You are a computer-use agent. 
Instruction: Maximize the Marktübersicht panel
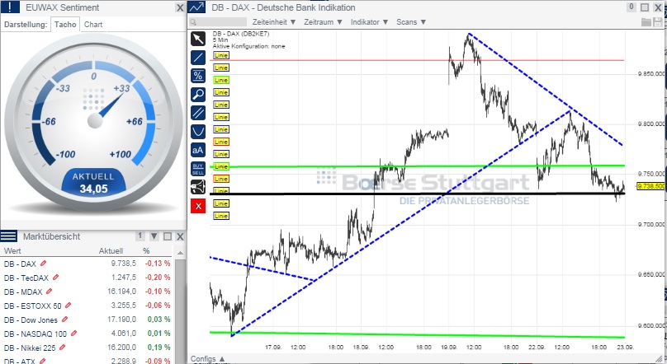click(x=168, y=236)
